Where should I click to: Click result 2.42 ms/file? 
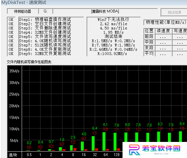click(x=113, y=24)
